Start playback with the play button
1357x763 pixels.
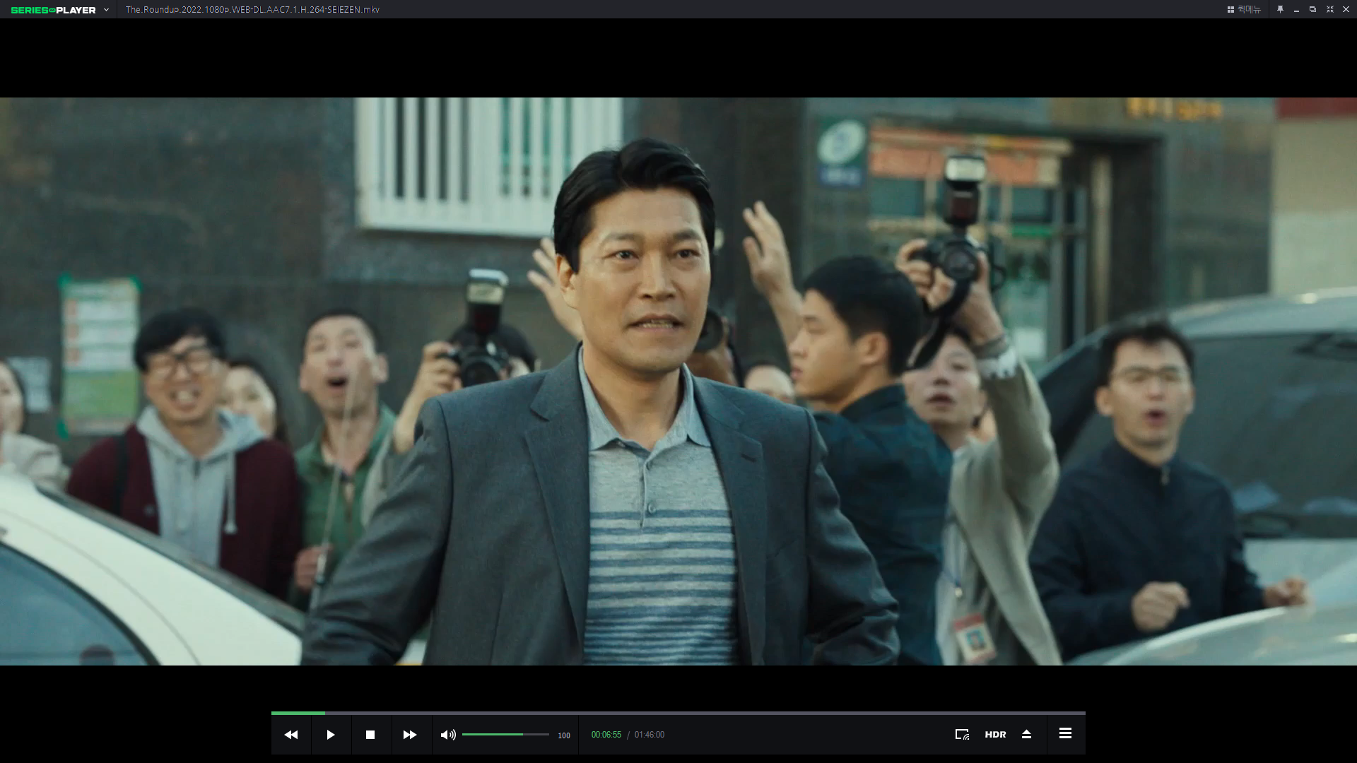point(330,735)
